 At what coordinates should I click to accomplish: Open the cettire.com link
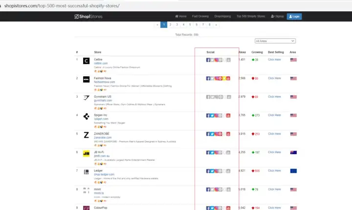(101, 64)
